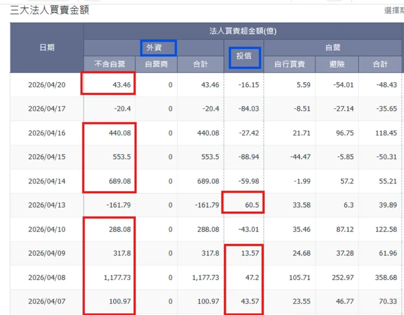The image size is (404, 315).
Task: Select the date cell 2026/04/08
Action: (47, 278)
